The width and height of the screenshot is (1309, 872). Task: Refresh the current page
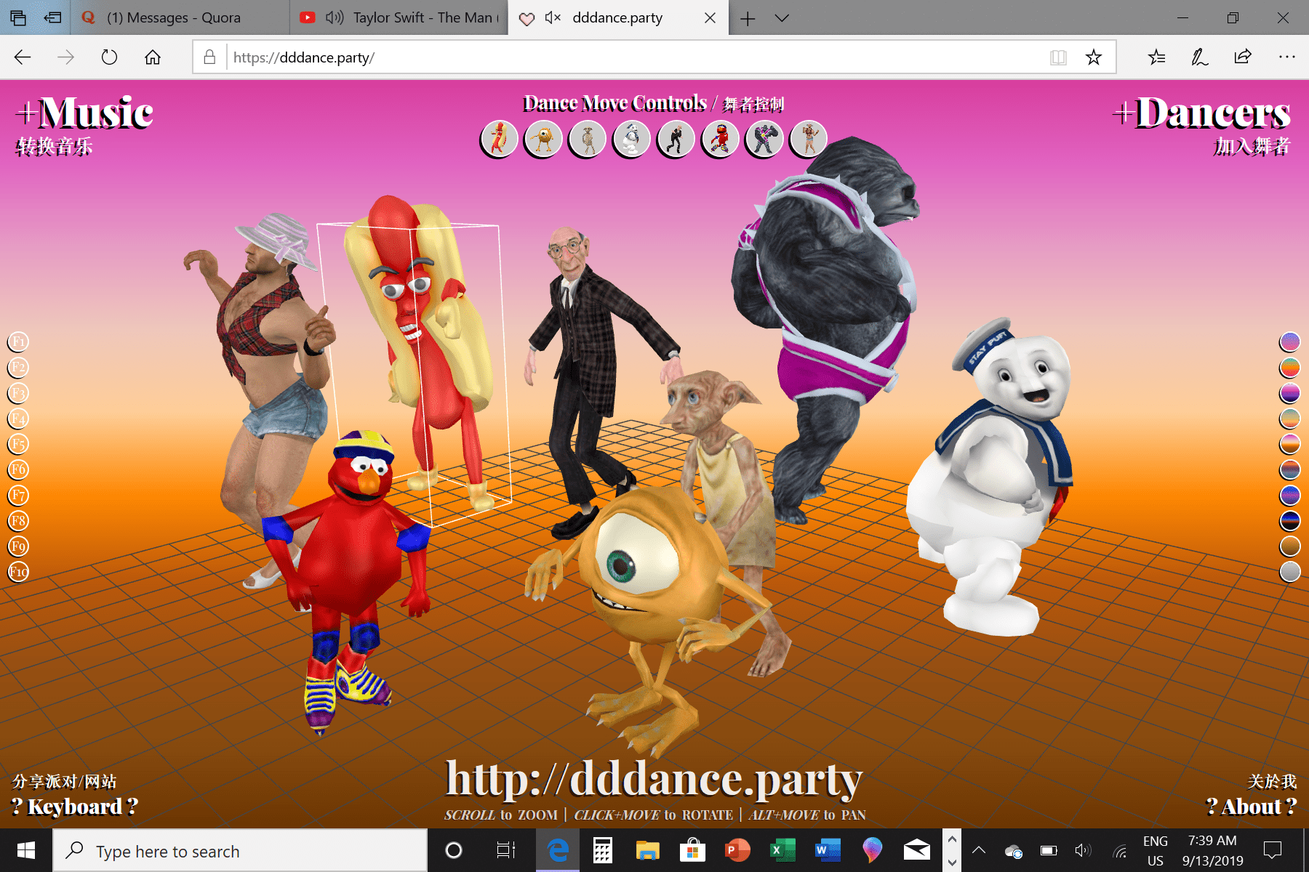pyautogui.click(x=109, y=57)
